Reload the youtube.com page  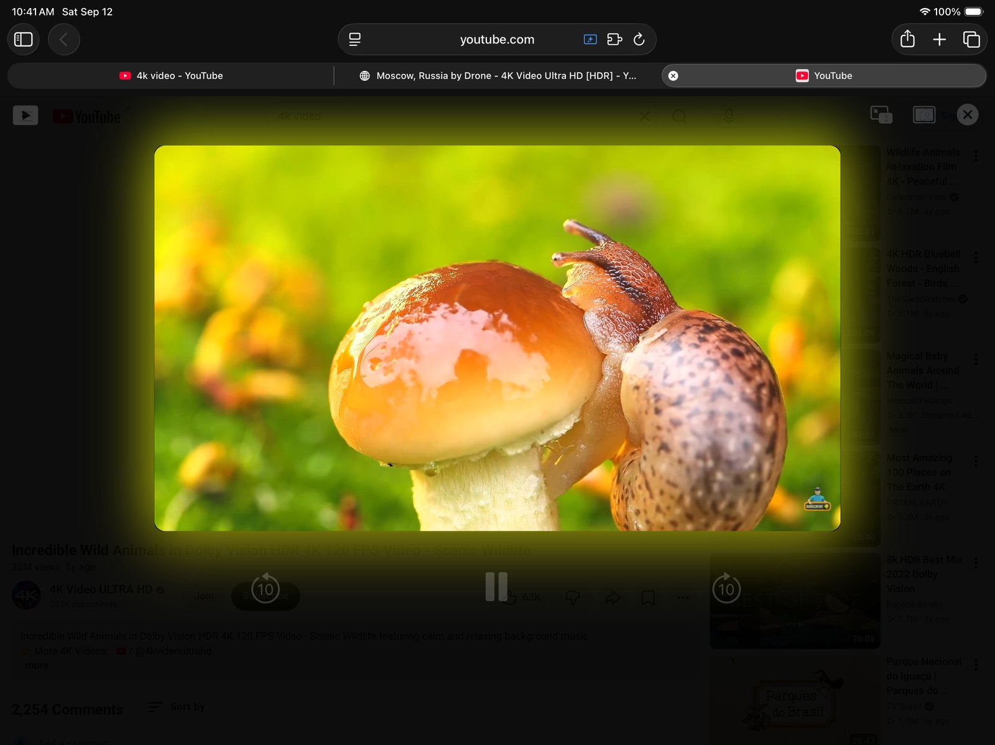tap(639, 40)
